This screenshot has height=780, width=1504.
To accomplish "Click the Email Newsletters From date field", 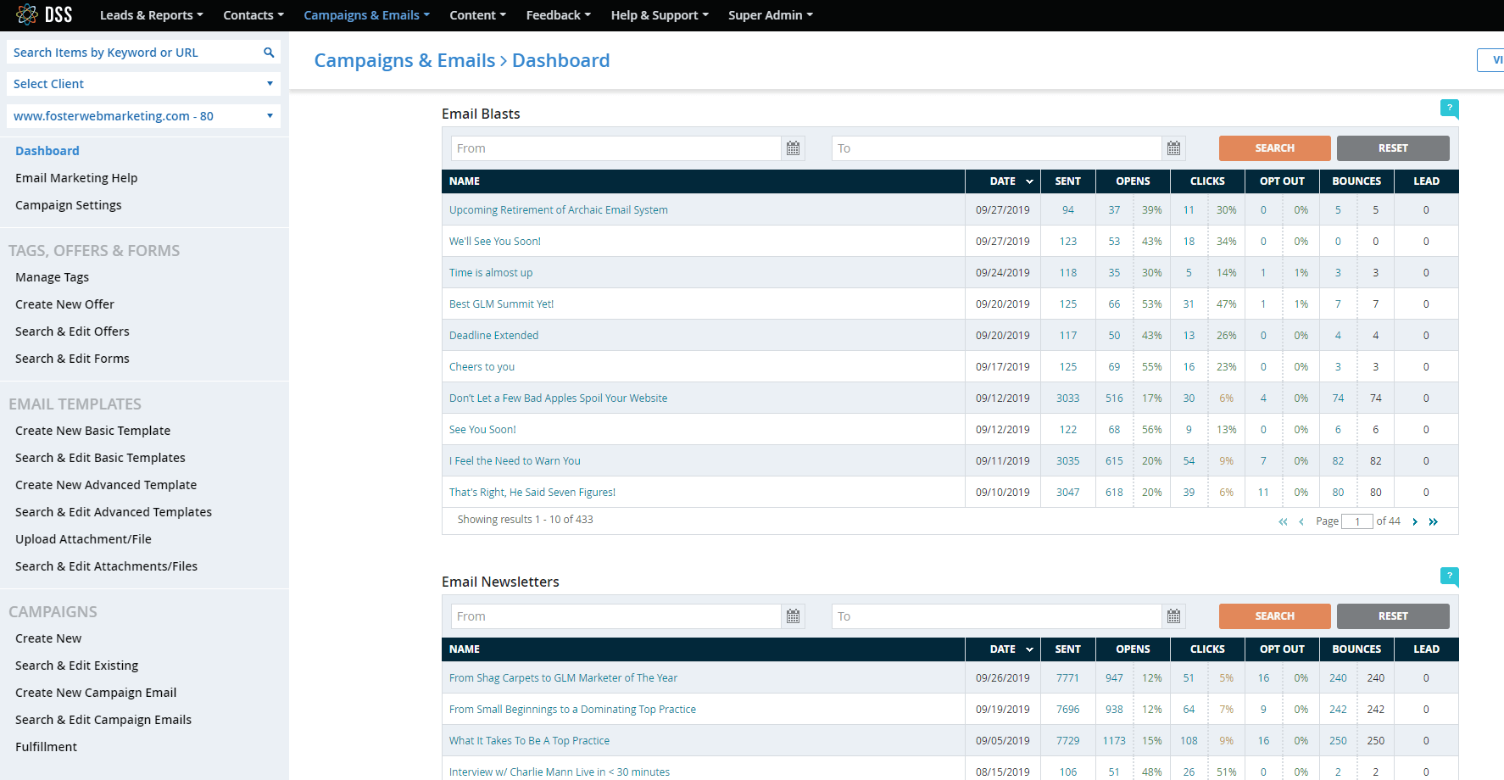I will 616,616.
